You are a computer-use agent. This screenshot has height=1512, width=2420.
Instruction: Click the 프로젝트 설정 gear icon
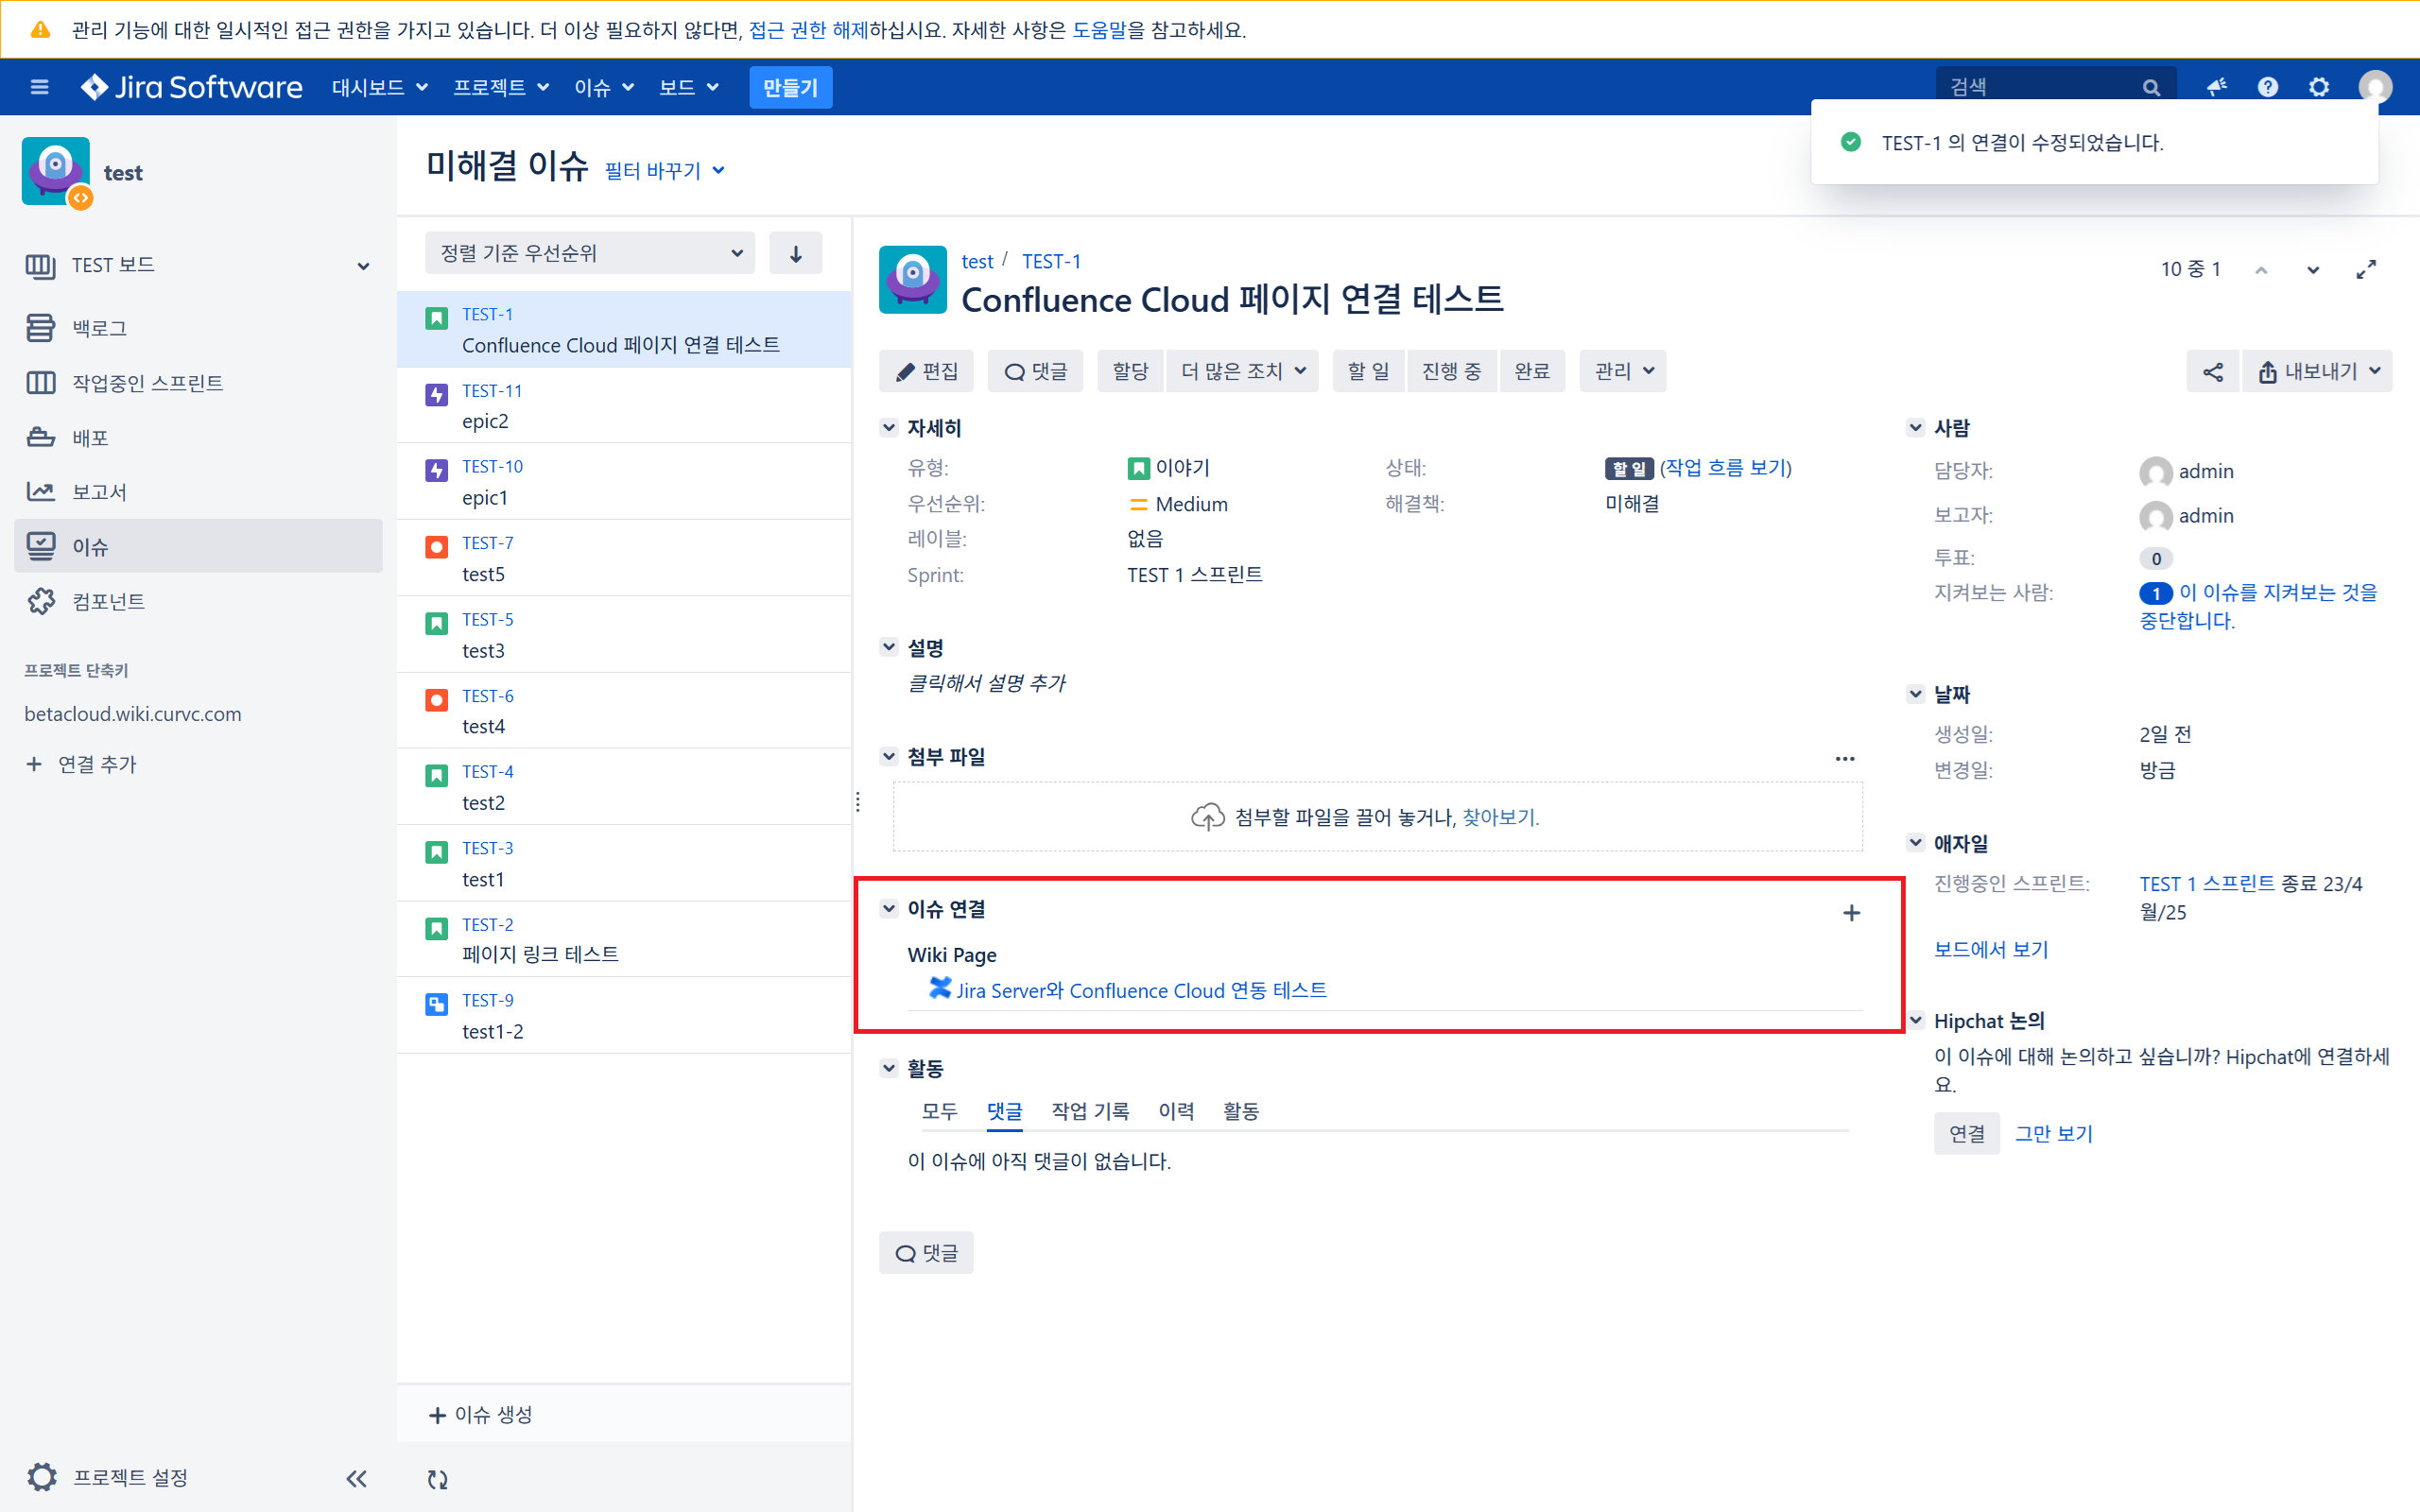pos(42,1477)
